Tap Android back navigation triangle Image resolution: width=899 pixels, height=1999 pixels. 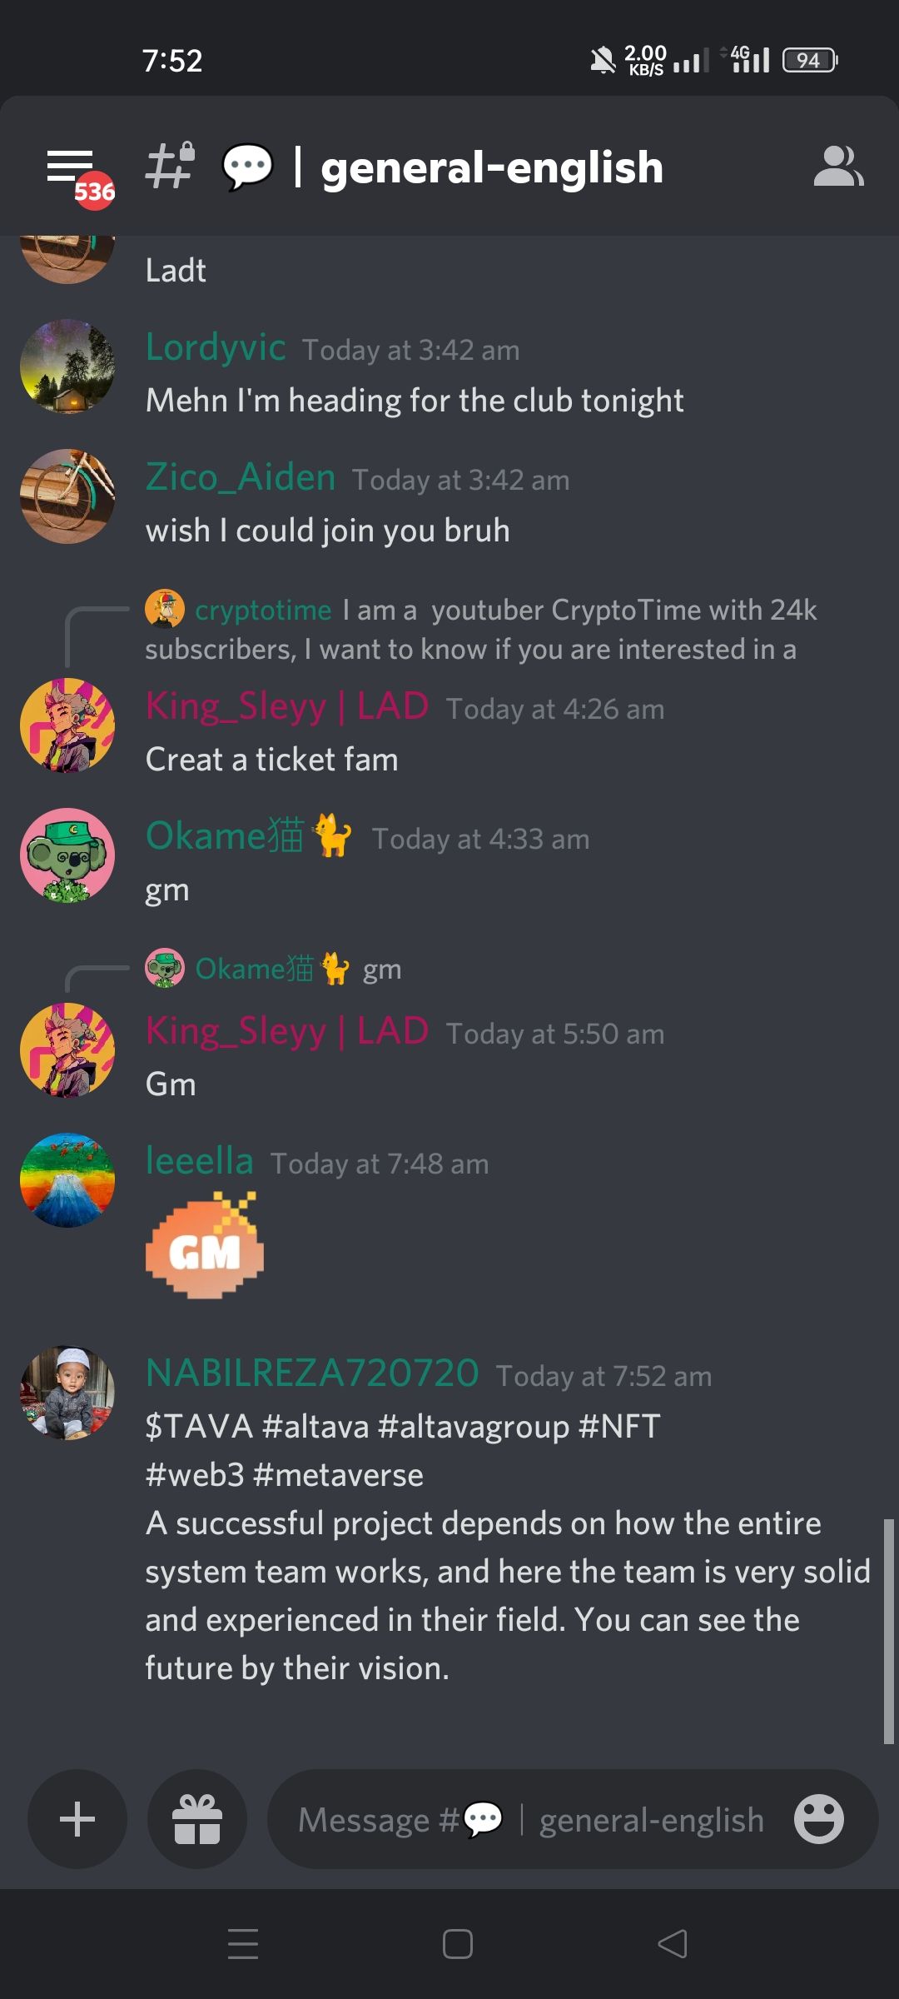672,1944
